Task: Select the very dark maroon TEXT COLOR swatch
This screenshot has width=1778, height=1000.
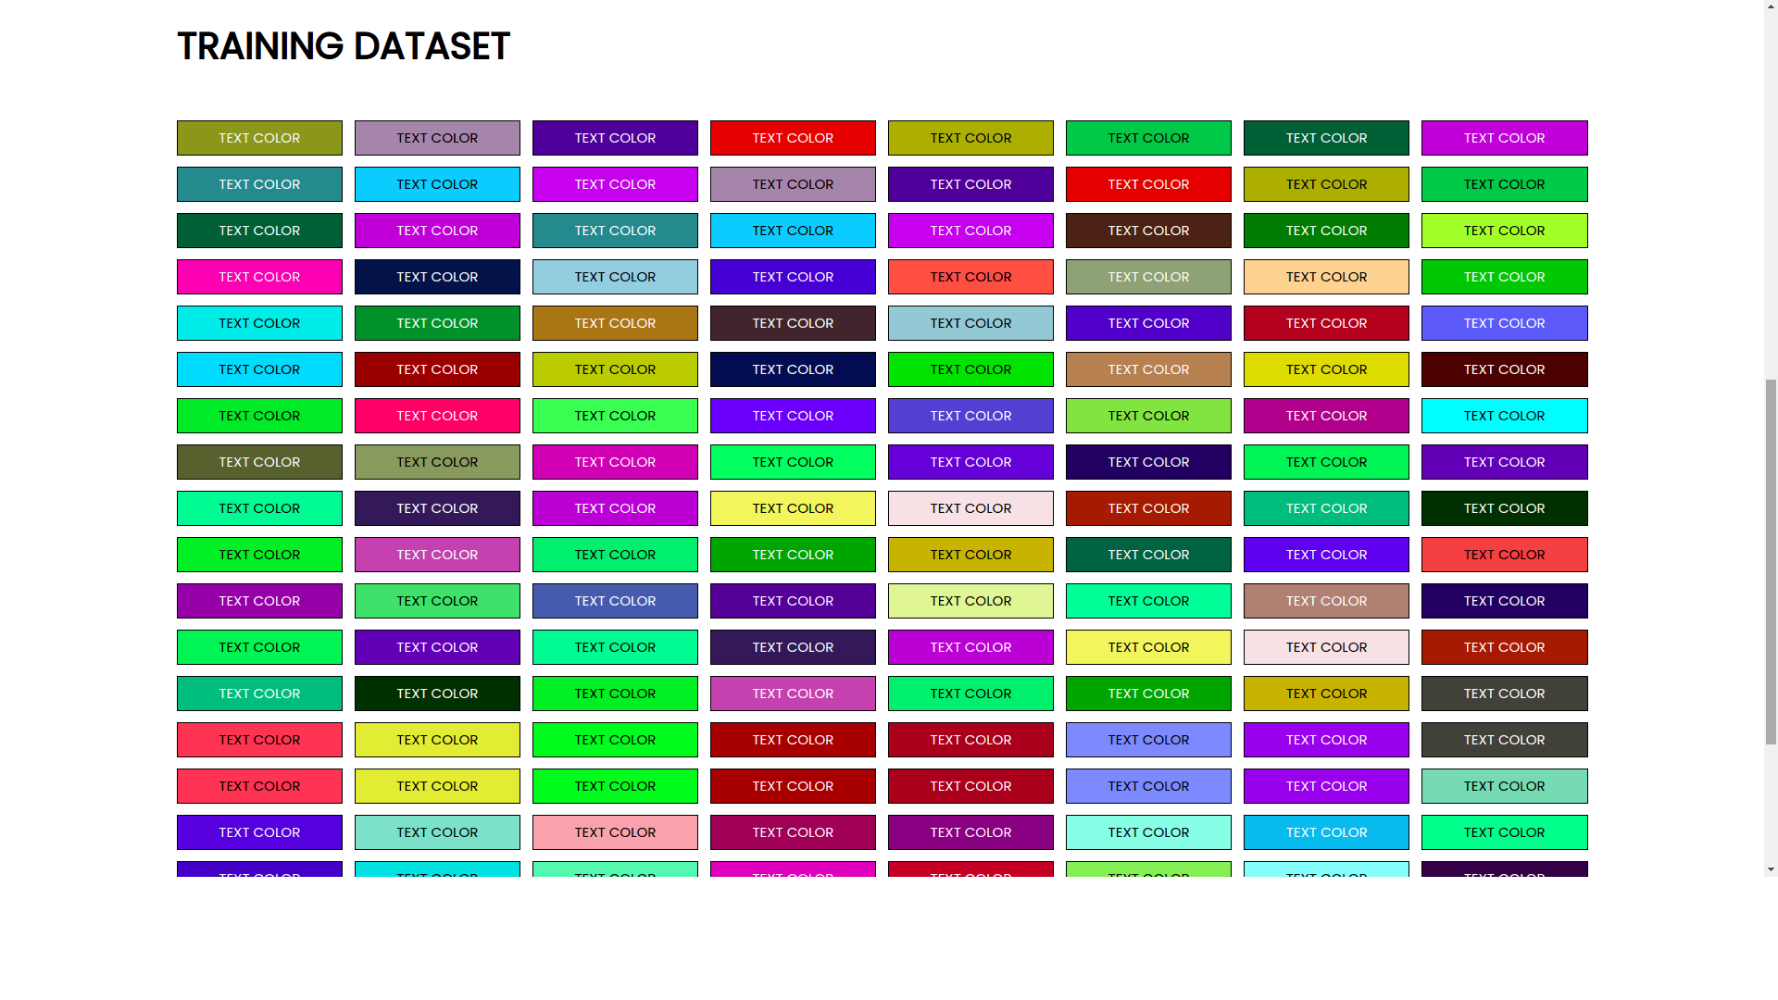Action: pyautogui.click(x=1504, y=369)
